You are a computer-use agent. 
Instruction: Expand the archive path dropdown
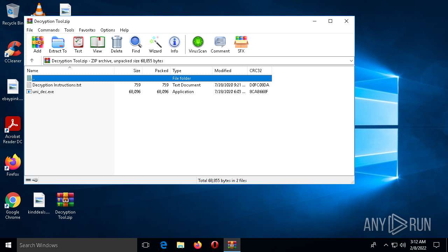351,61
